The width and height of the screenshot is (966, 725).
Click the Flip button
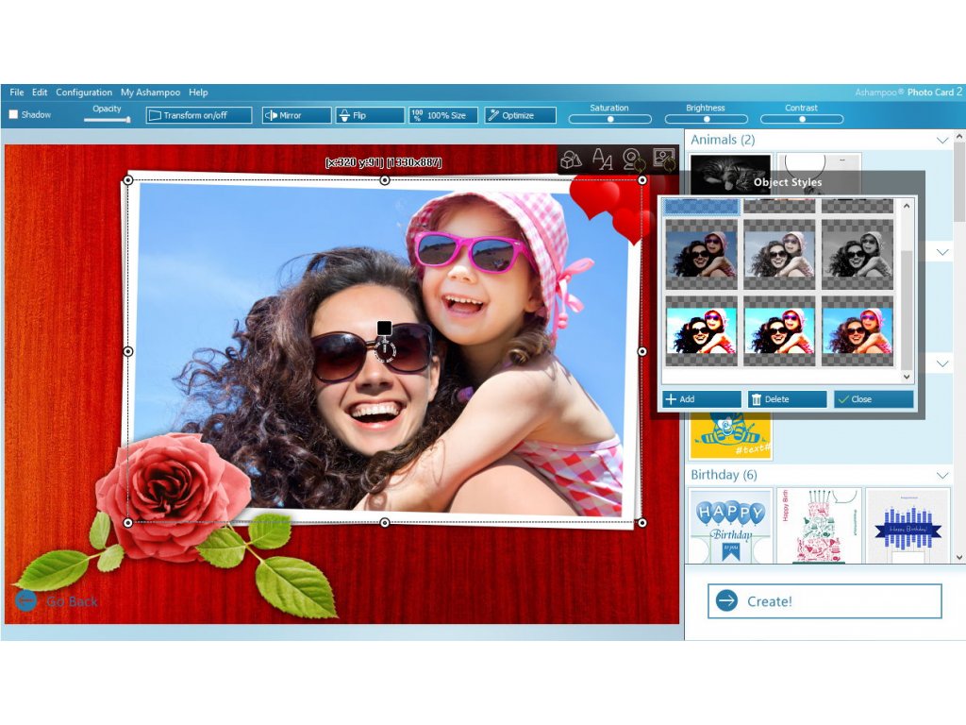point(370,115)
